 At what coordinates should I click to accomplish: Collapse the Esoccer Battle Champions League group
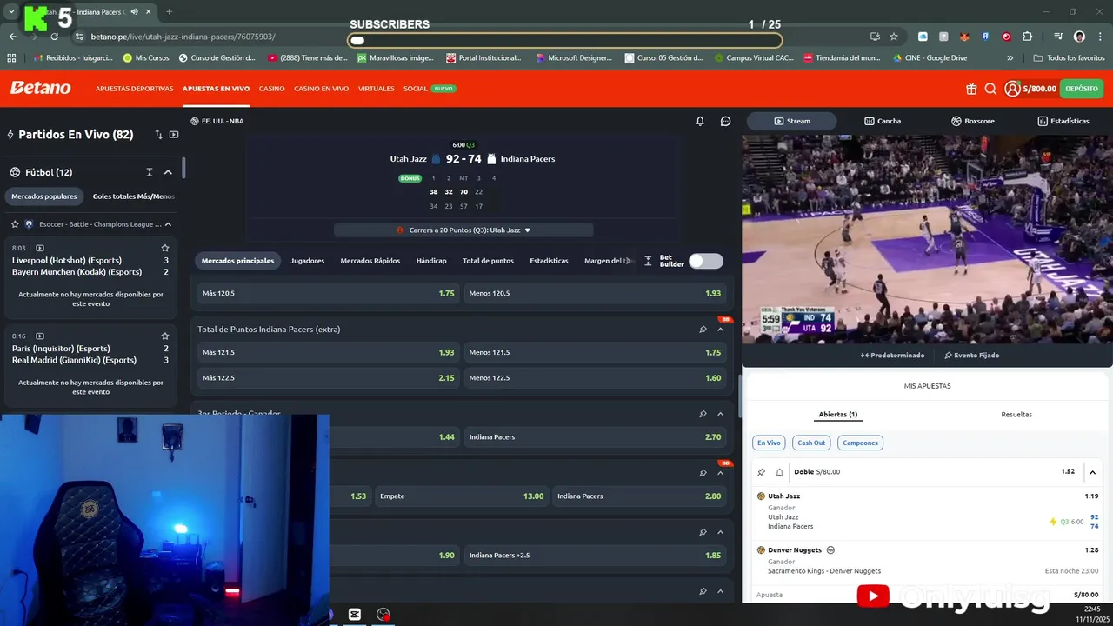click(168, 224)
